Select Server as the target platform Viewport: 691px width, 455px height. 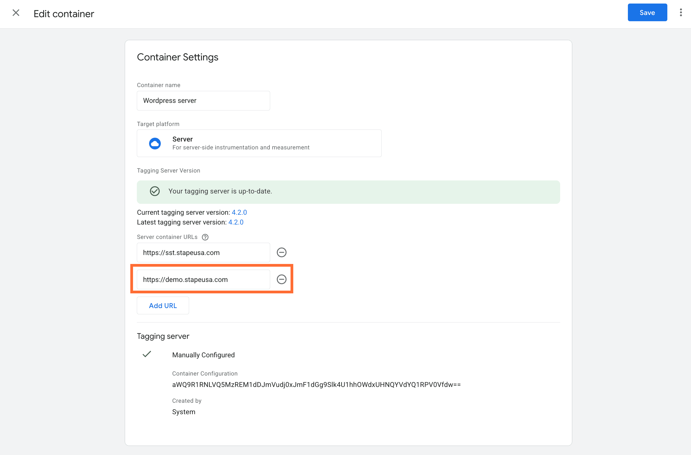click(x=259, y=143)
